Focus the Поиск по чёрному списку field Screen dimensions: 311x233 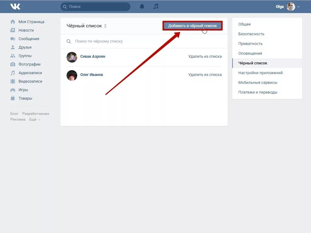[x=144, y=41]
